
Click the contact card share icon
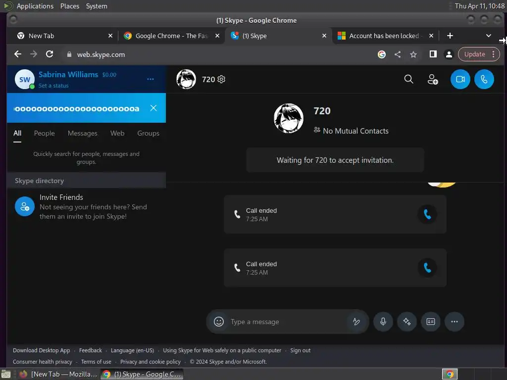(x=431, y=322)
